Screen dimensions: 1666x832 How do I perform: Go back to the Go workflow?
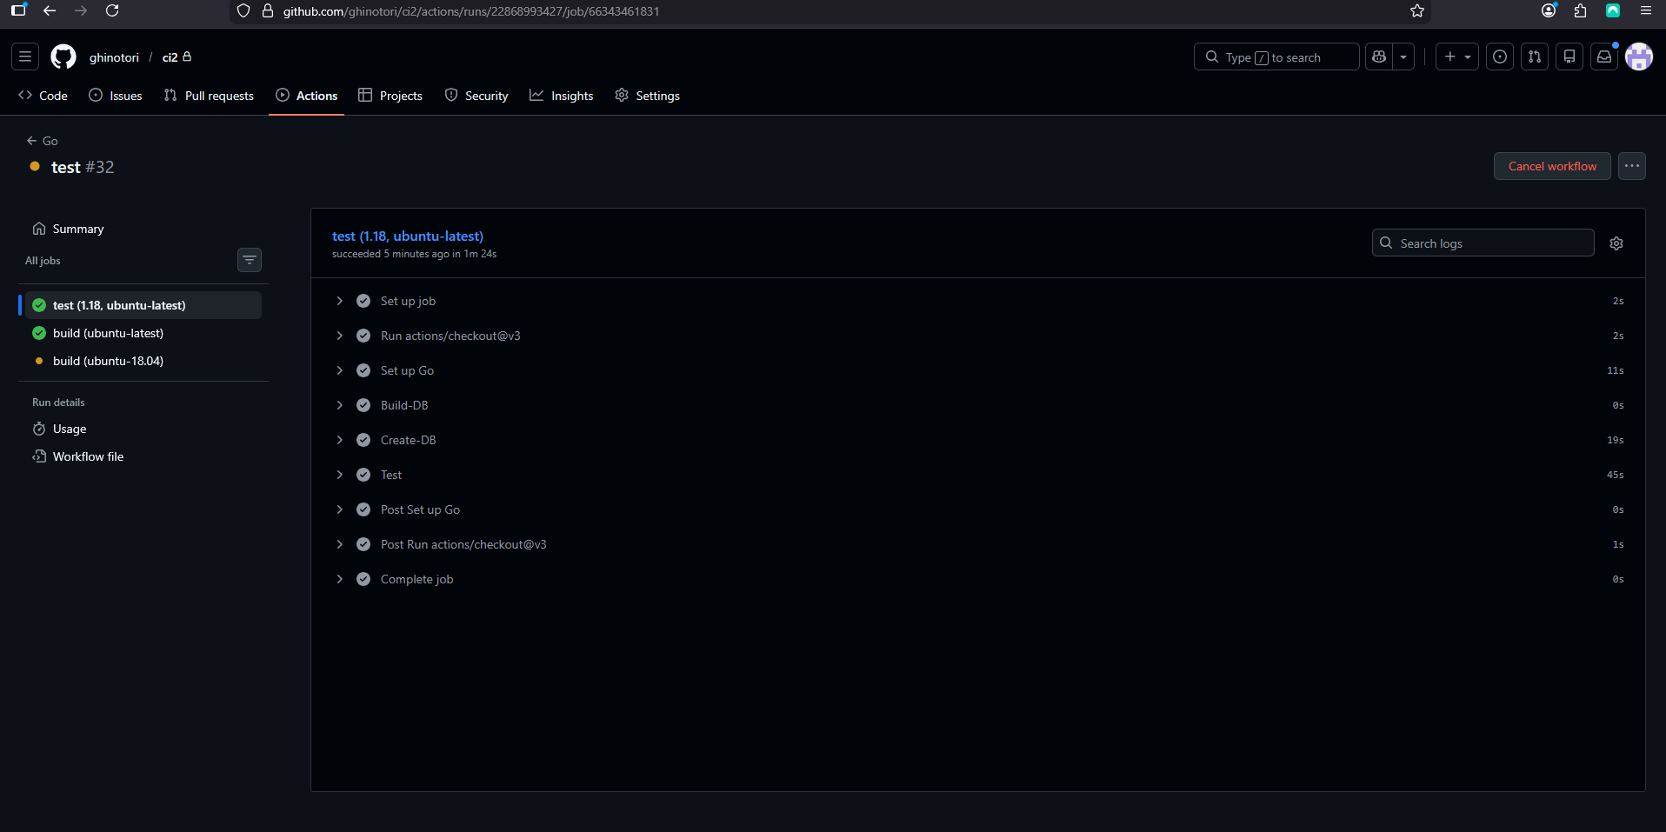[43, 141]
